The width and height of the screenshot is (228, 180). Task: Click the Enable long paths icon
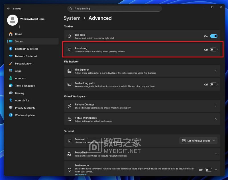[x=69, y=84]
